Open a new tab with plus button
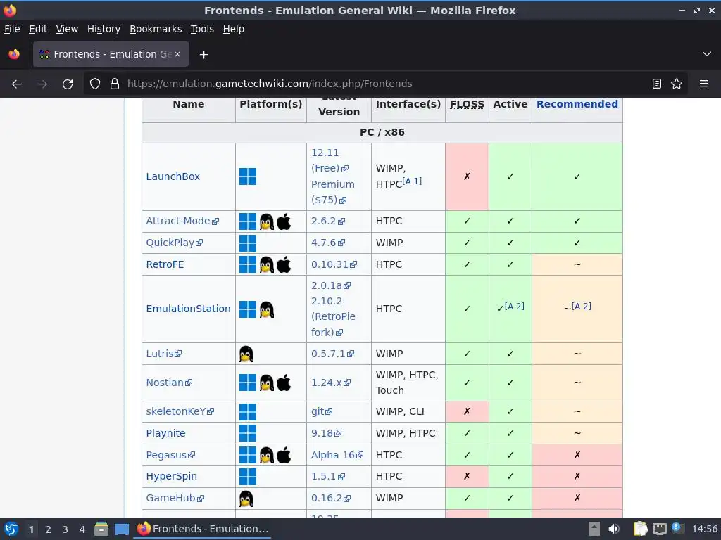This screenshot has height=540, width=721. [x=203, y=55]
